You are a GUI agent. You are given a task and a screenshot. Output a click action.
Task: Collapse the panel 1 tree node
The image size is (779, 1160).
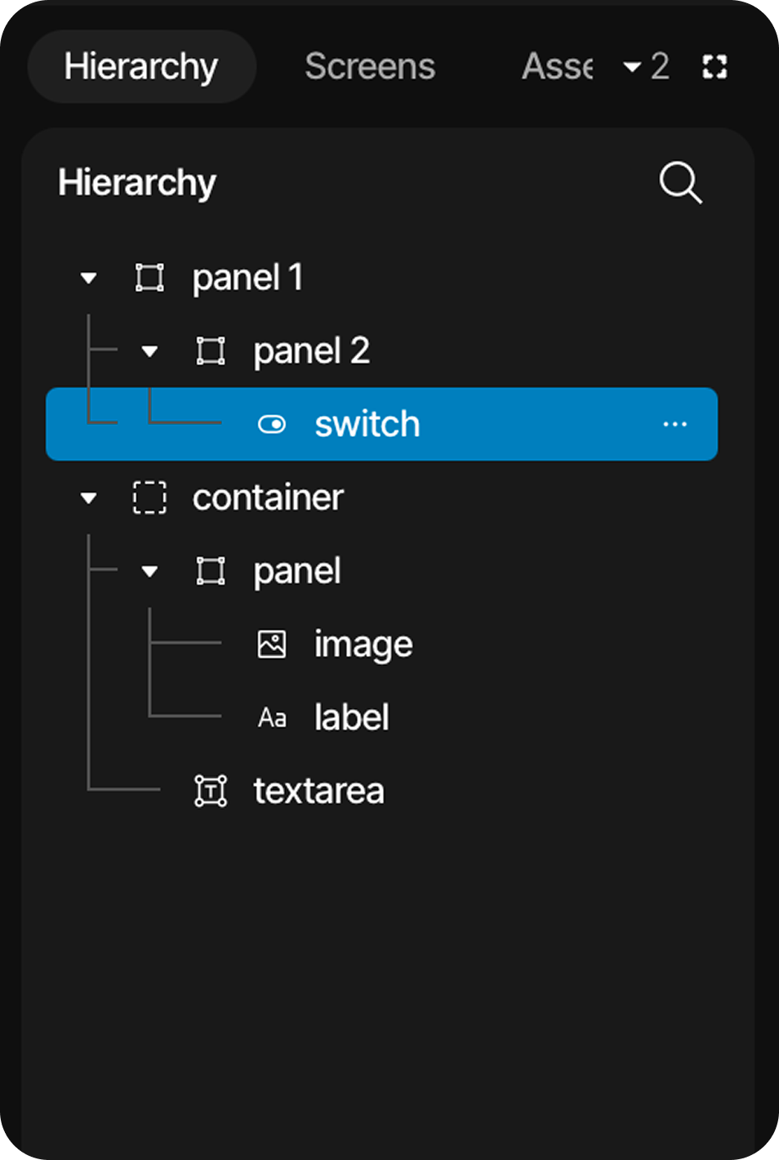(x=89, y=279)
